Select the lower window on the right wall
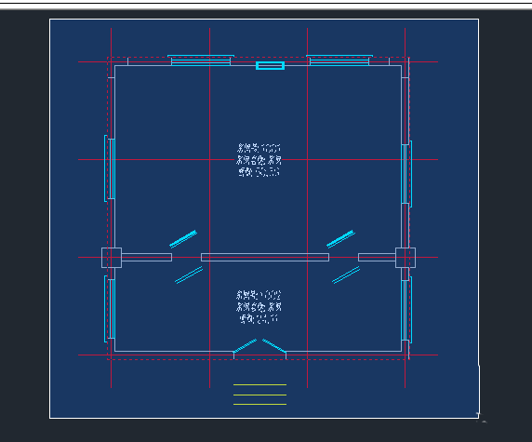The image size is (532, 442). (406, 310)
